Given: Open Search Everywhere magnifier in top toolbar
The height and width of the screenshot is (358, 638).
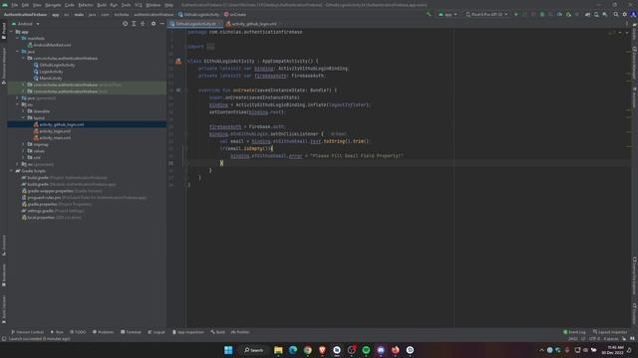Looking at the screenshot, I should click(x=616, y=14).
